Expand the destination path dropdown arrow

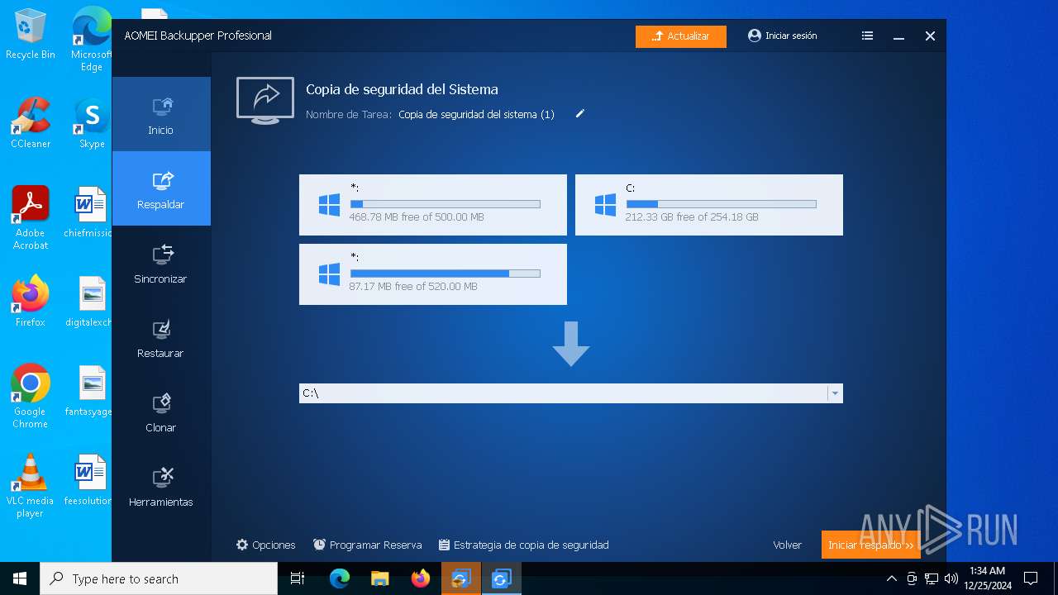point(835,393)
